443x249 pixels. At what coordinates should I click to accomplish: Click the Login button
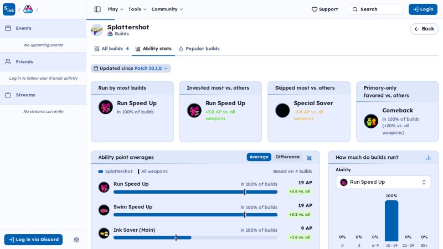click(x=423, y=9)
